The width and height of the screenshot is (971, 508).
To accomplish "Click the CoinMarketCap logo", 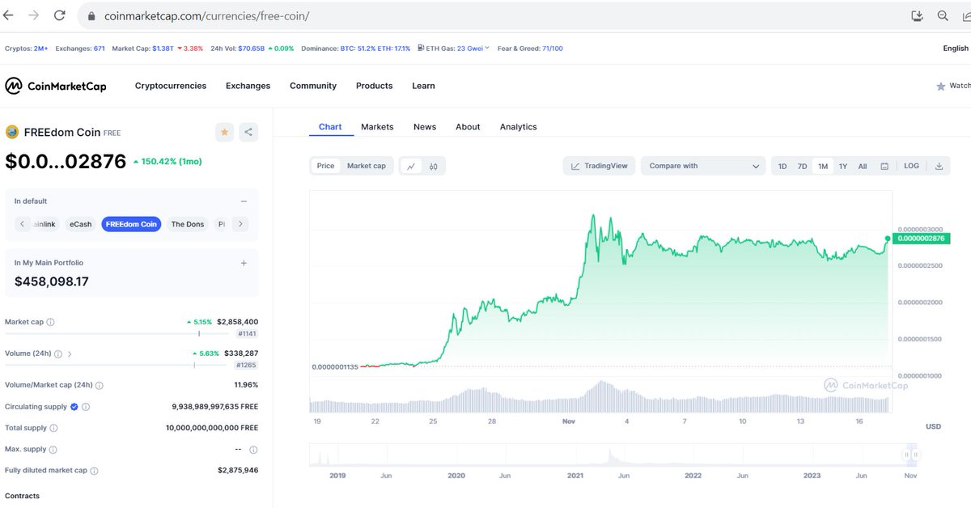I will point(56,86).
